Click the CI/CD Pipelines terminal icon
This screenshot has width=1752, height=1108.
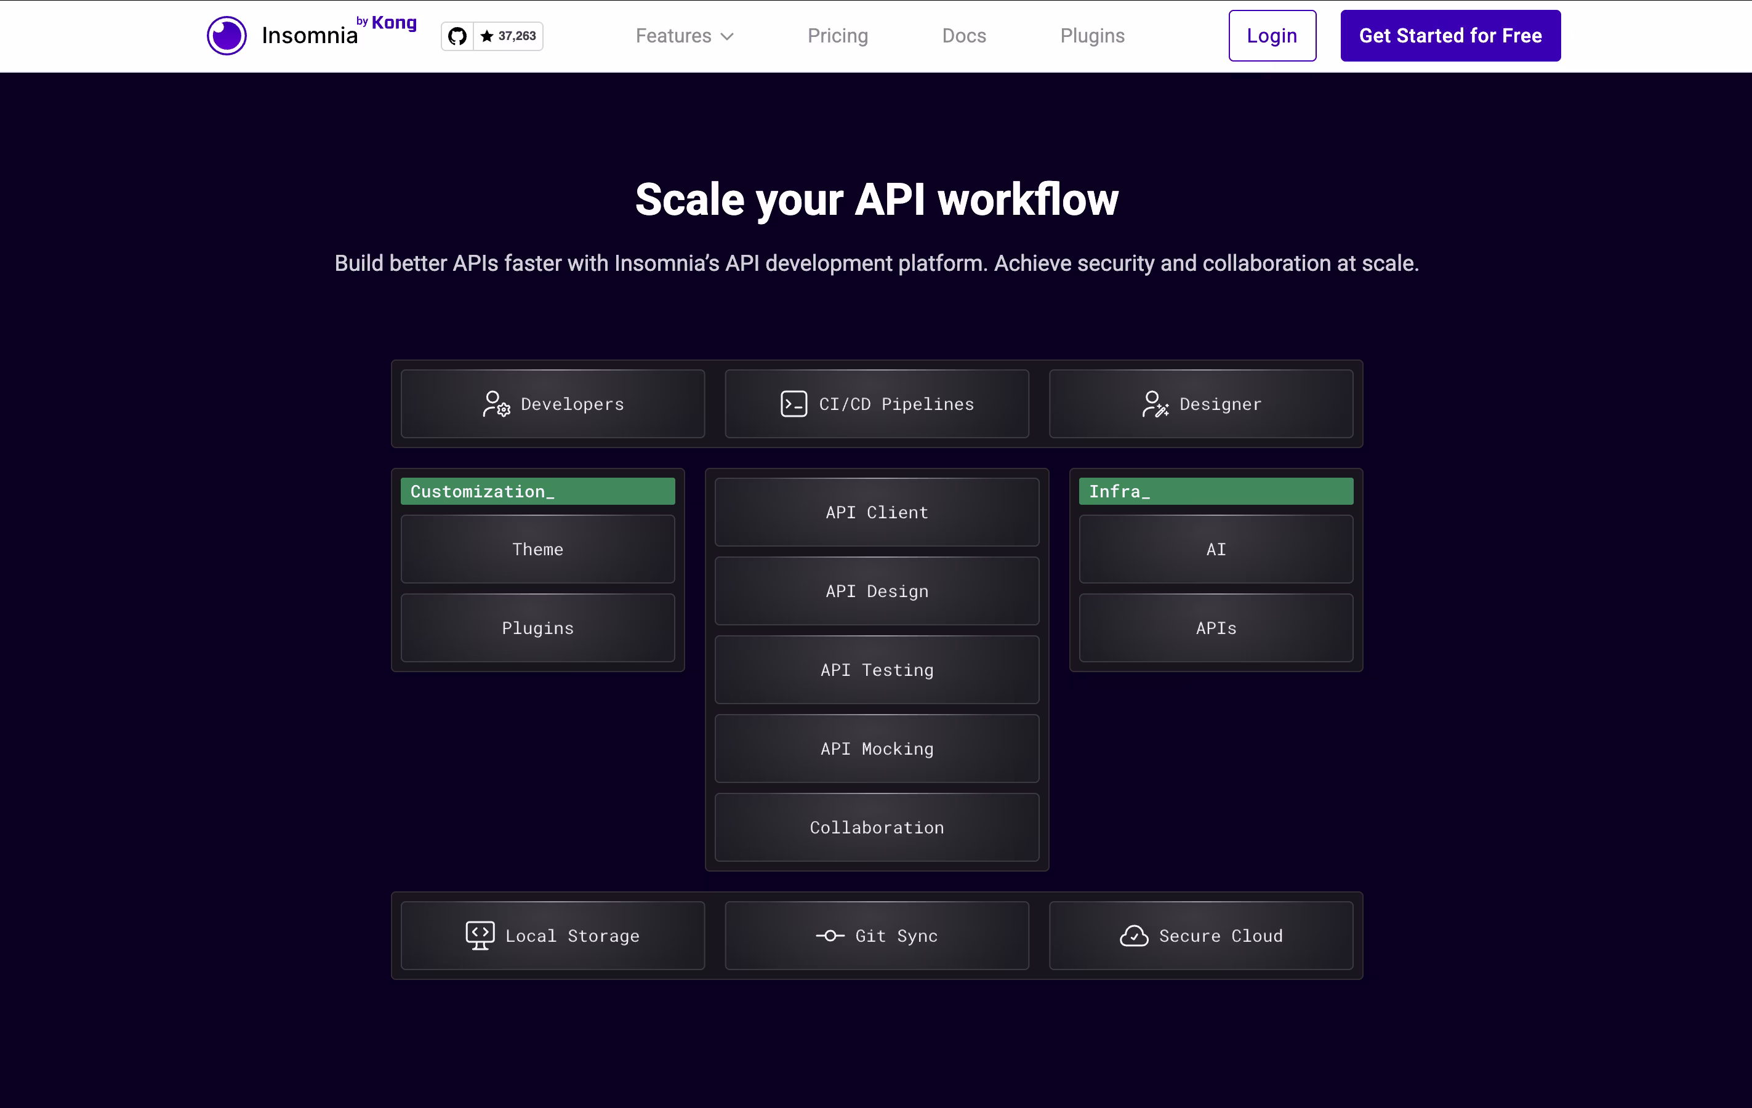(x=793, y=404)
